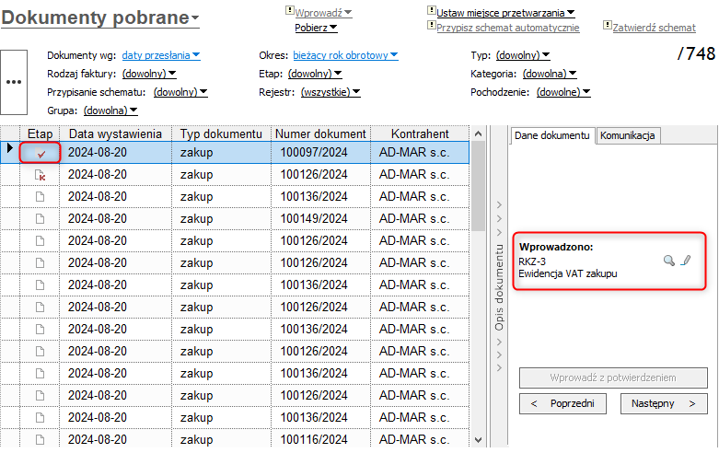Select document number 100149/2024

[x=314, y=219]
